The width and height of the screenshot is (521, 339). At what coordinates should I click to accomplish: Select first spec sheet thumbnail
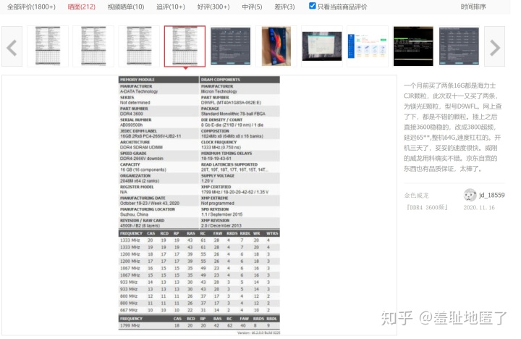[48, 46]
